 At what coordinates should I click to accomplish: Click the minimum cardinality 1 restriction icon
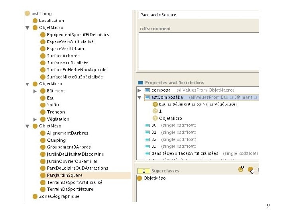[x=155, y=111]
